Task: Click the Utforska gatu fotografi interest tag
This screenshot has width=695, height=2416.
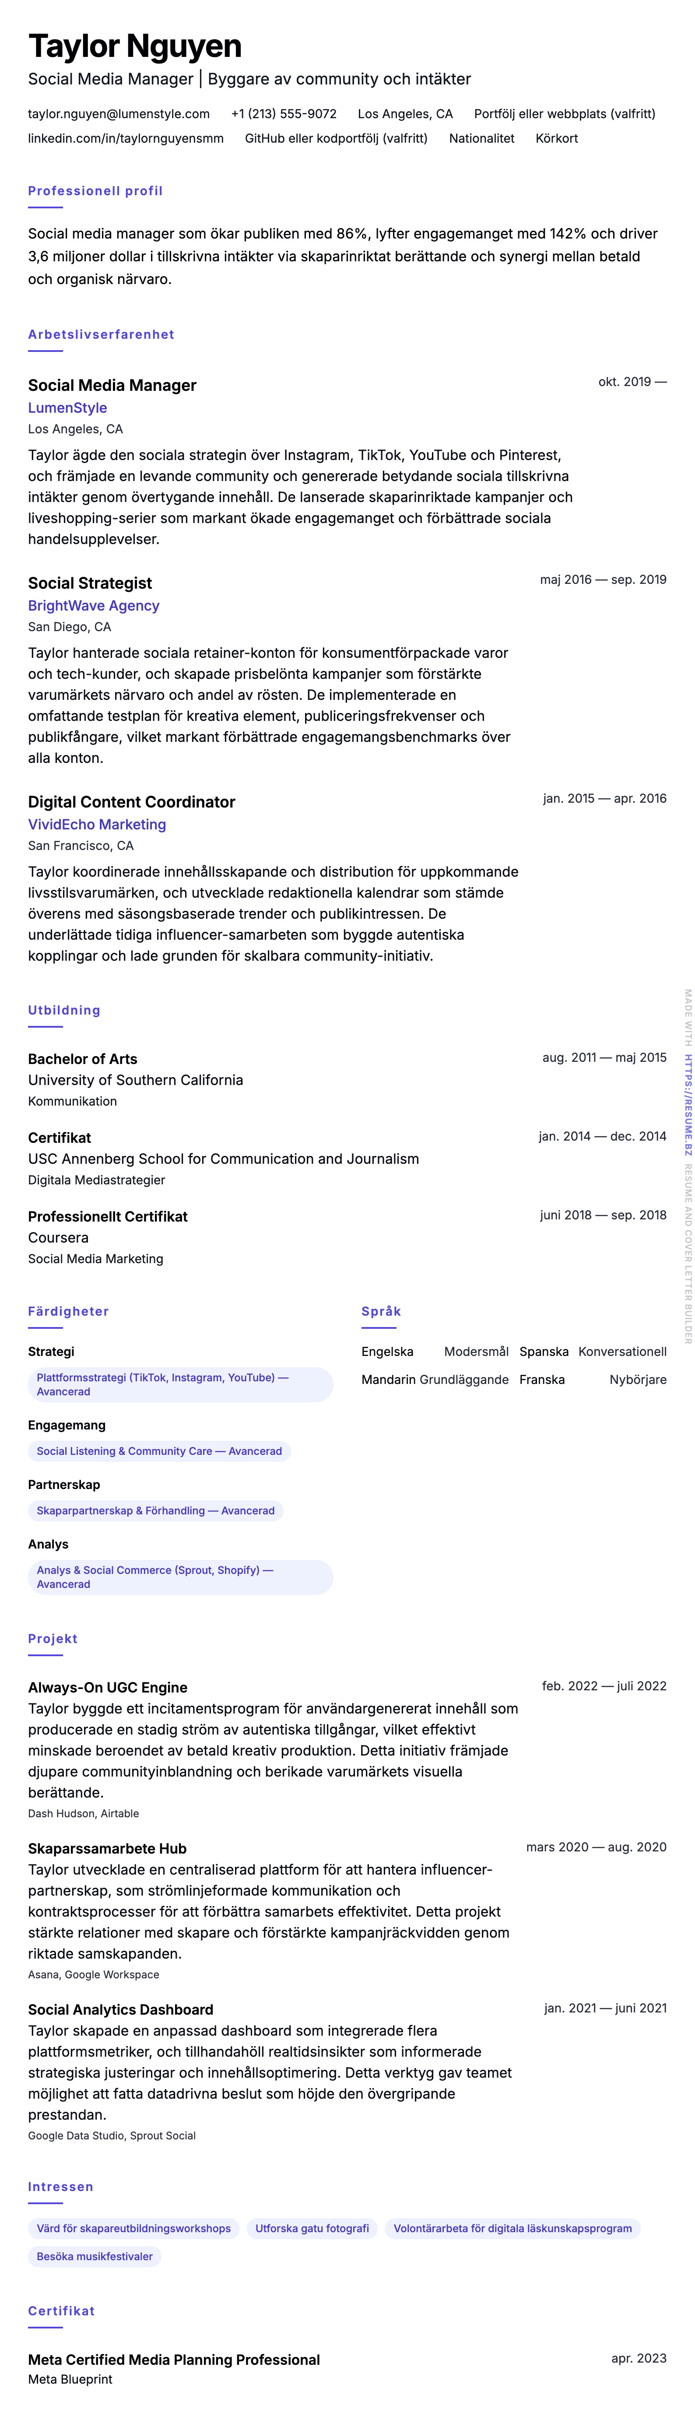Action: point(312,2228)
